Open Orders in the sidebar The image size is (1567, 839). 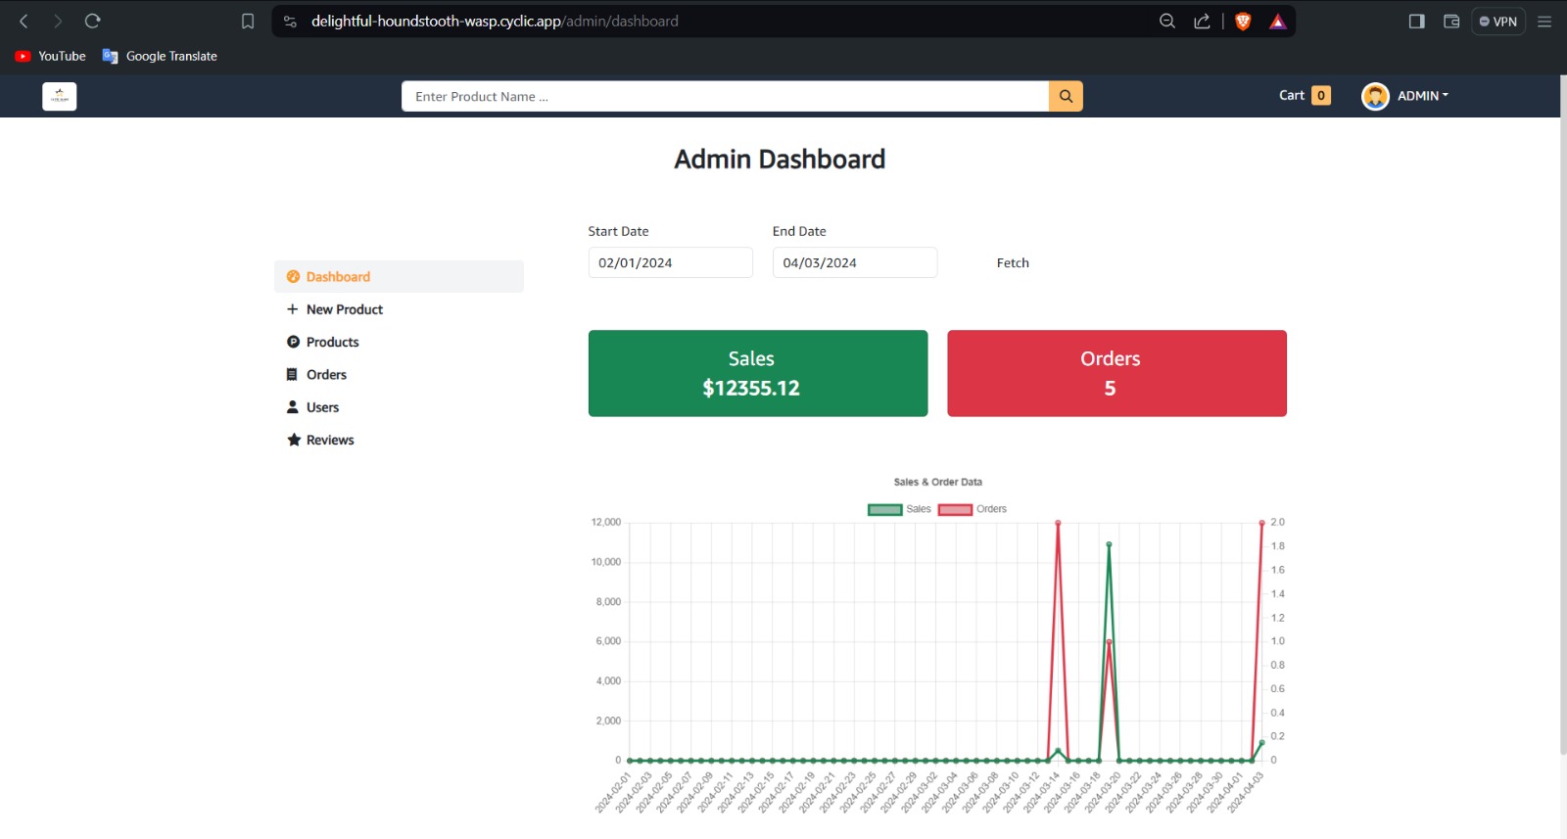(x=399, y=374)
